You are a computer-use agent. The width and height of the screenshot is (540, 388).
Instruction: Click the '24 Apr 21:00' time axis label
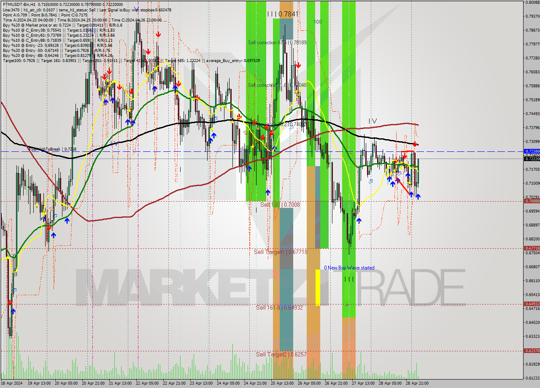pos(255,383)
